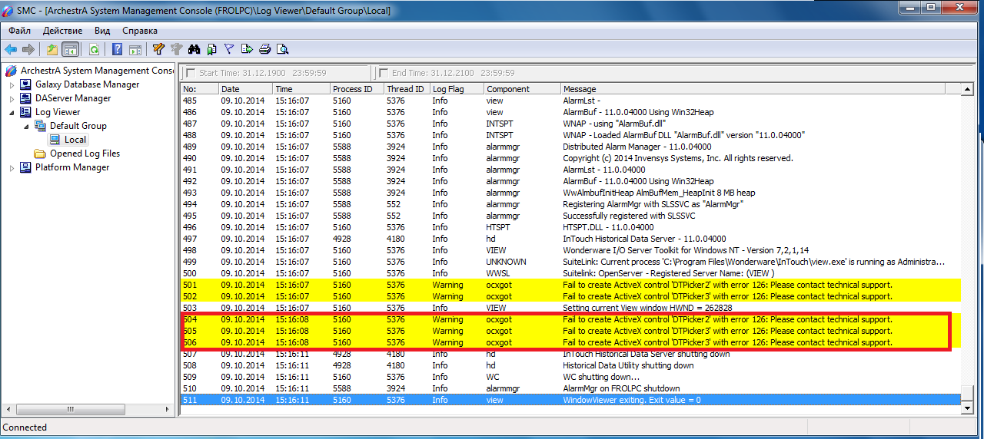984x439 pixels.
Task: Open the Справка menu
Action: click(140, 31)
